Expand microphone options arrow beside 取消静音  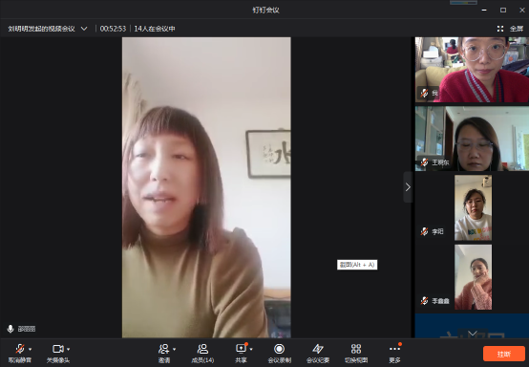(x=30, y=349)
